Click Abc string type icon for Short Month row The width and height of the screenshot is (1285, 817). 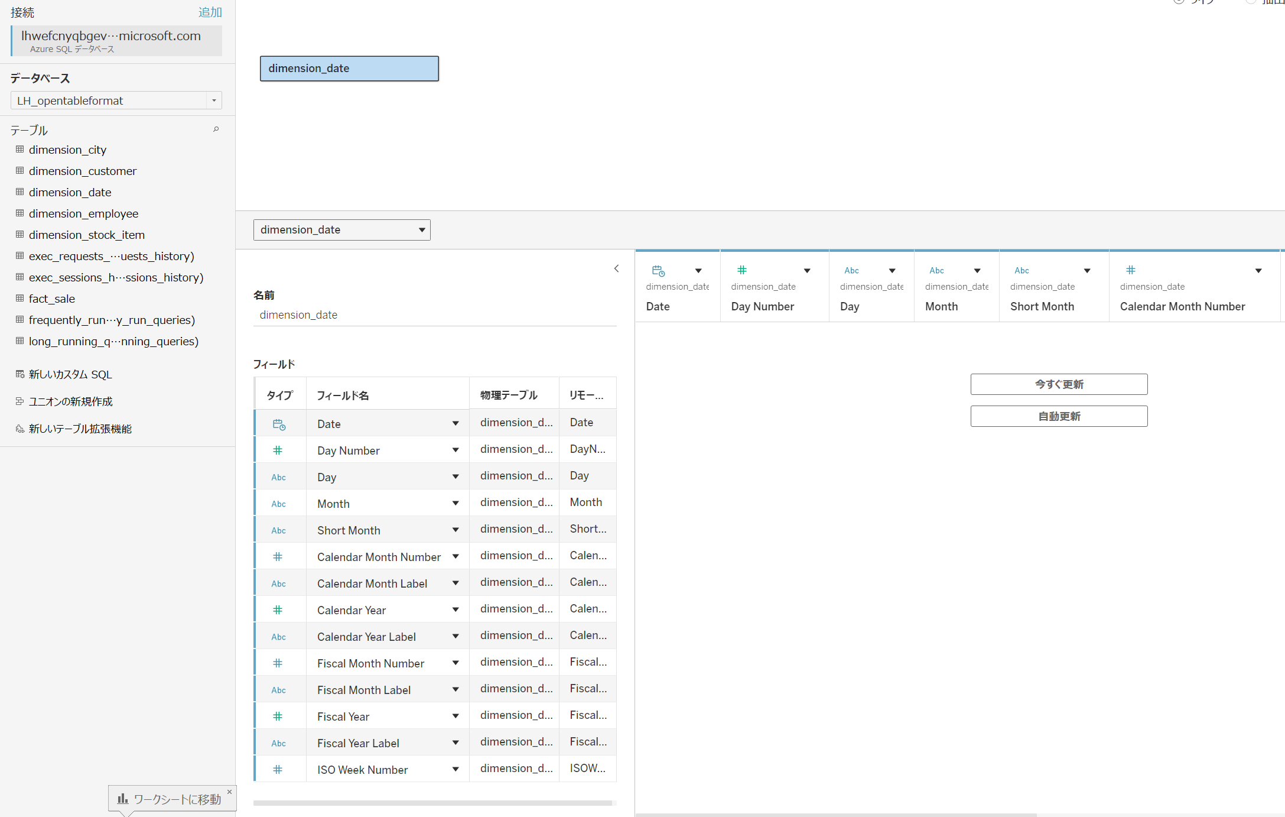tap(278, 531)
